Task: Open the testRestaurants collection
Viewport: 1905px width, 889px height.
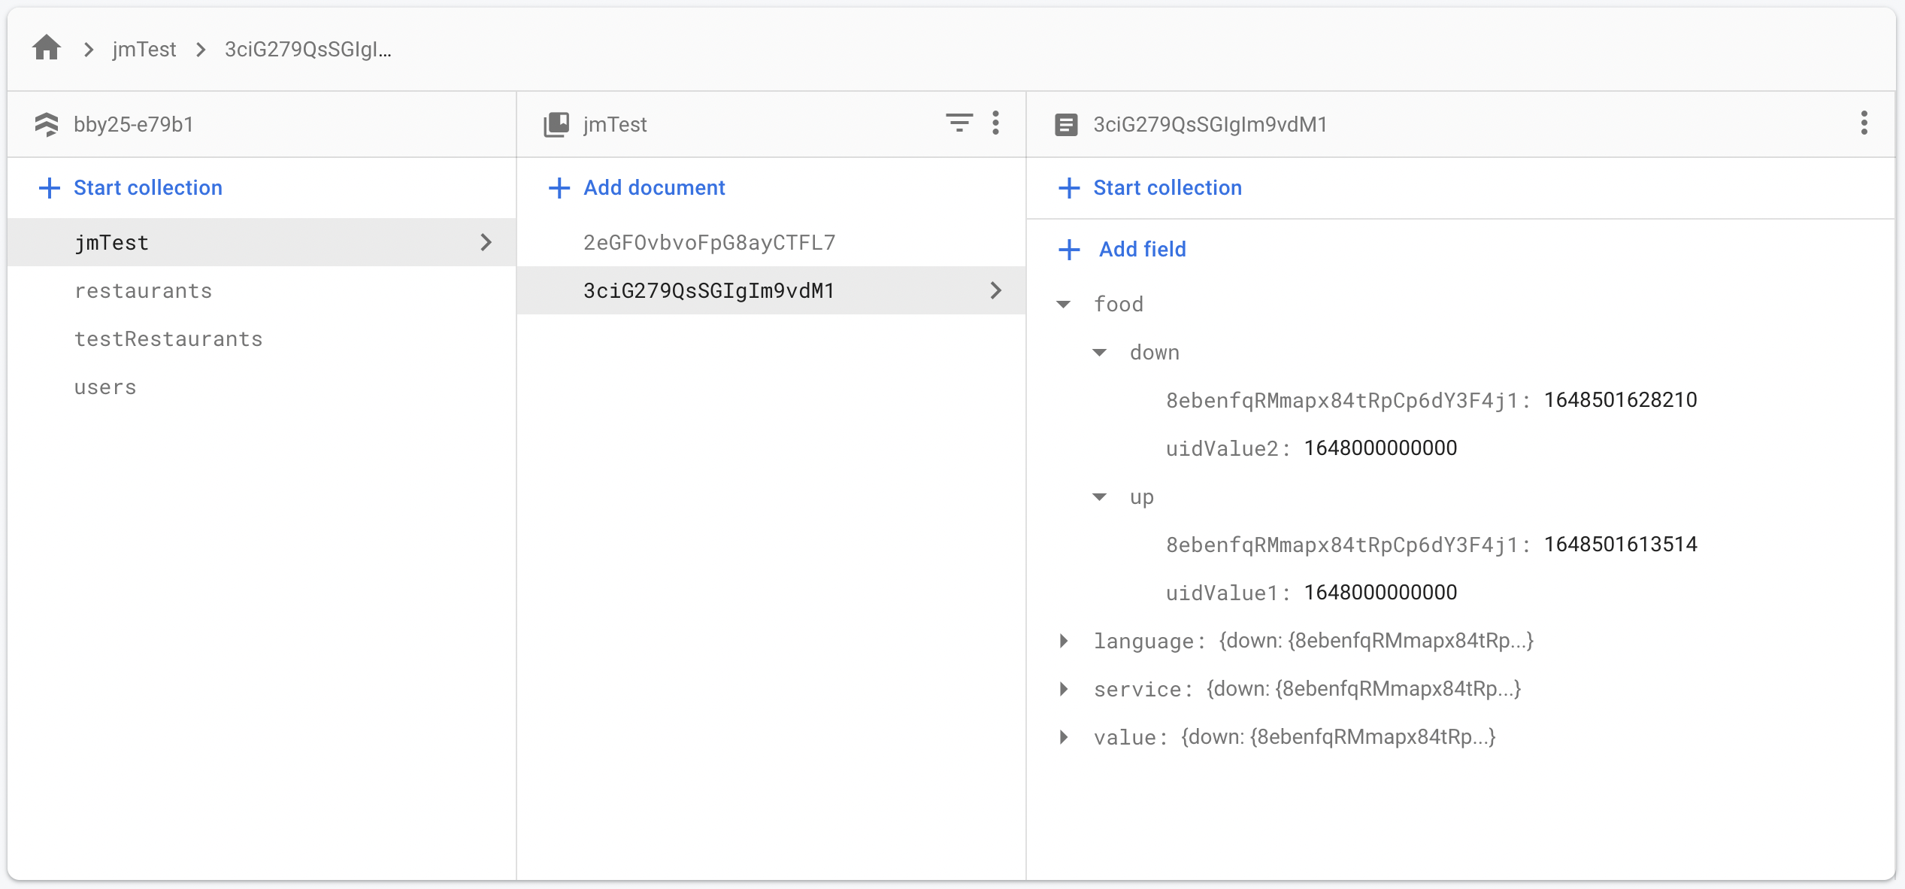Action: 169,338
